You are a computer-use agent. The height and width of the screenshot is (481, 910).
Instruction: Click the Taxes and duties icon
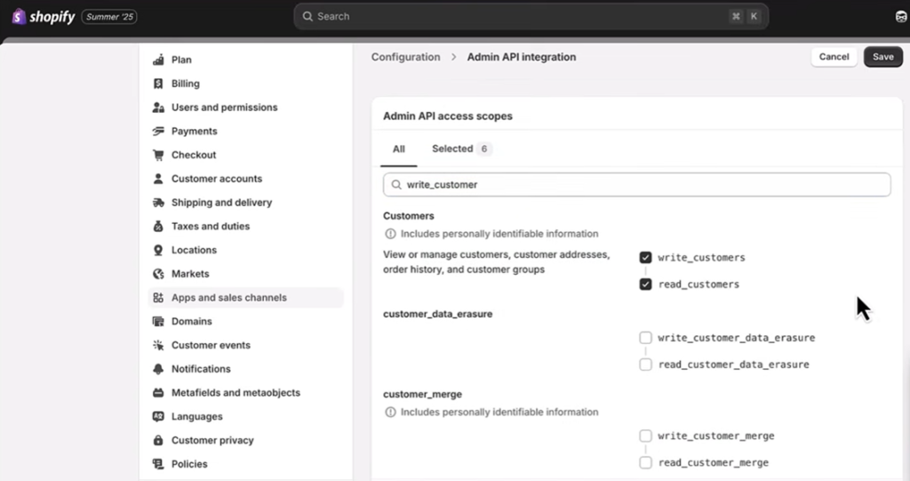[x=158, y=227]
